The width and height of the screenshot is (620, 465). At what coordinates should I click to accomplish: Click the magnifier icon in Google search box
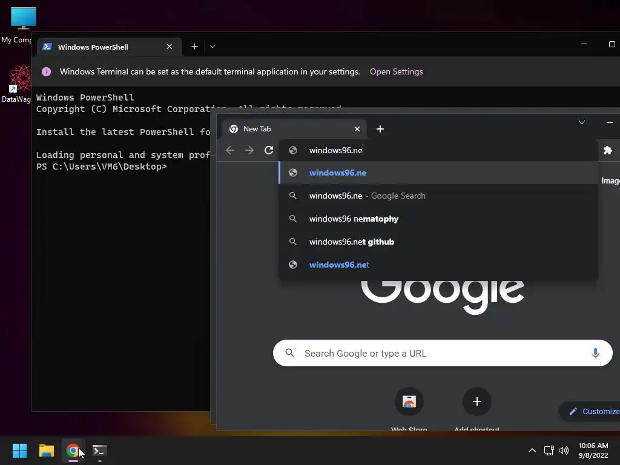coord(290,353)
